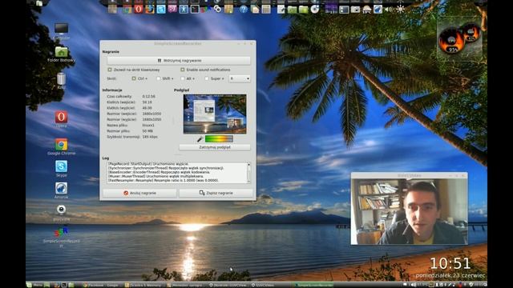The height and width of the screenshot is (288, 513).
Task: Click the webcam video feed in guvcview window
Action: click(x=410, y=211)
